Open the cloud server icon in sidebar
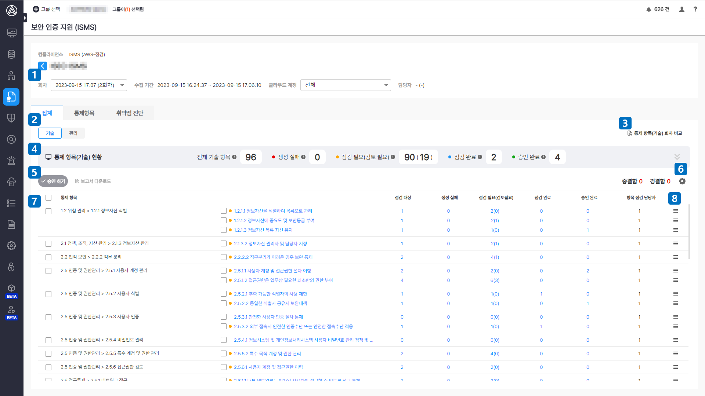This screenshot has height=396, width=705. [x=11, y=182]
